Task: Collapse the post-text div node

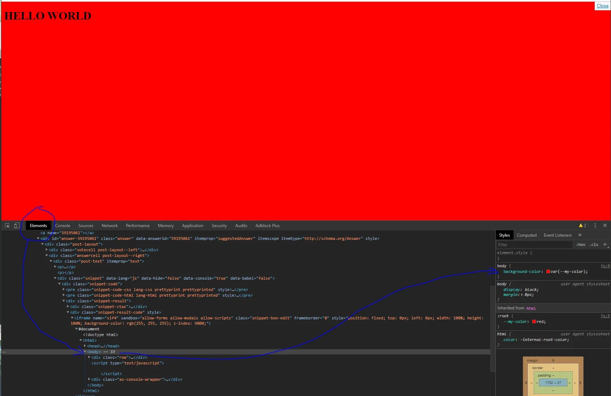Action: pyautogui.click(x=51, y=261)
